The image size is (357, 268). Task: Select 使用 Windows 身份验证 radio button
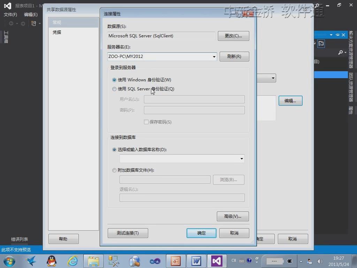click(114, 80)
